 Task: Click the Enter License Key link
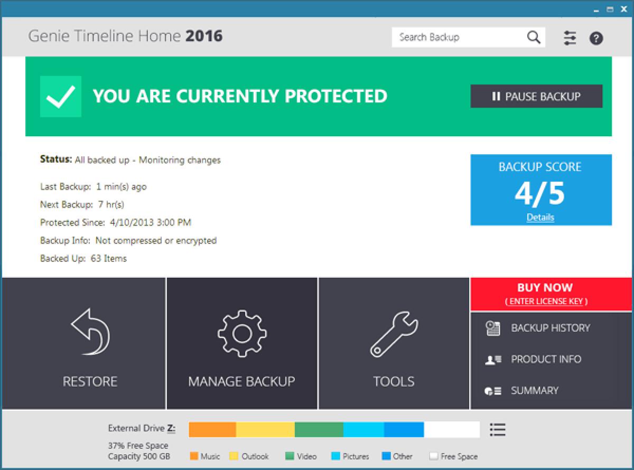[x=544, y=301]
